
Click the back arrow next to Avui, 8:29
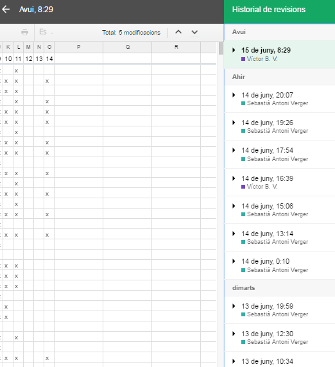tap(6, 10)
